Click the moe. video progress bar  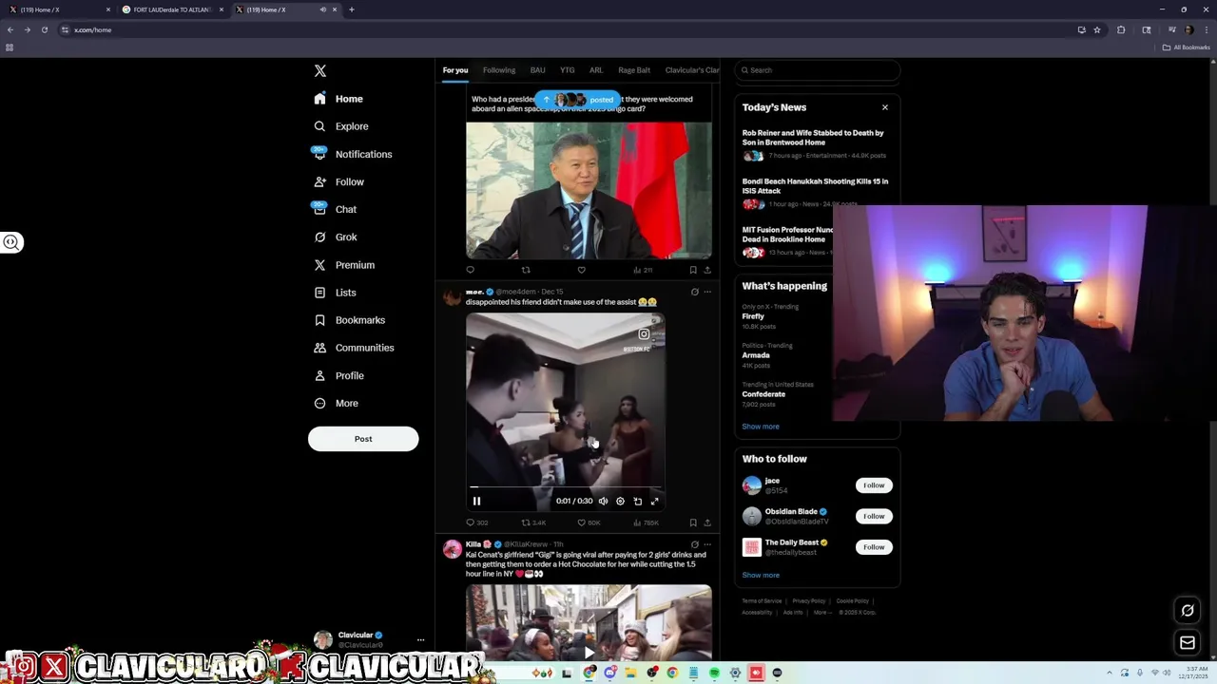click(565, 487)
